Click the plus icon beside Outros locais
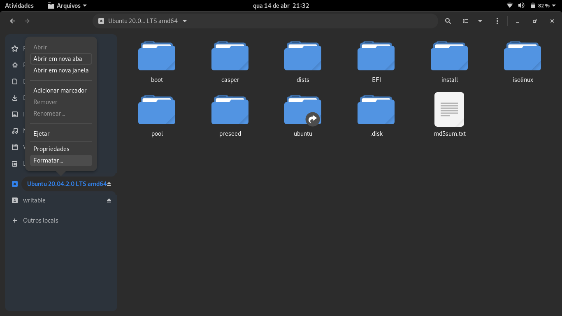Viewport: 562px width, 316px height. pos(15,221)
